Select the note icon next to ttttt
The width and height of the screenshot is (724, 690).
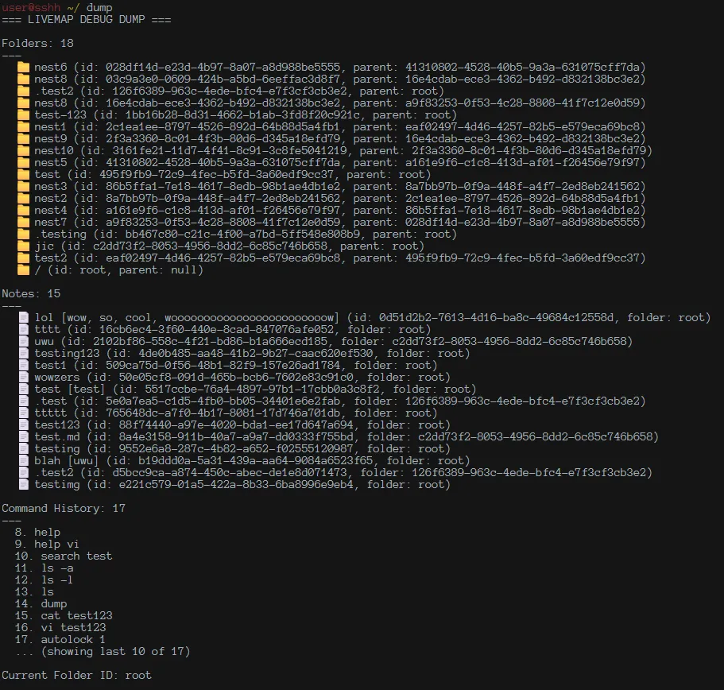point(24,413)
